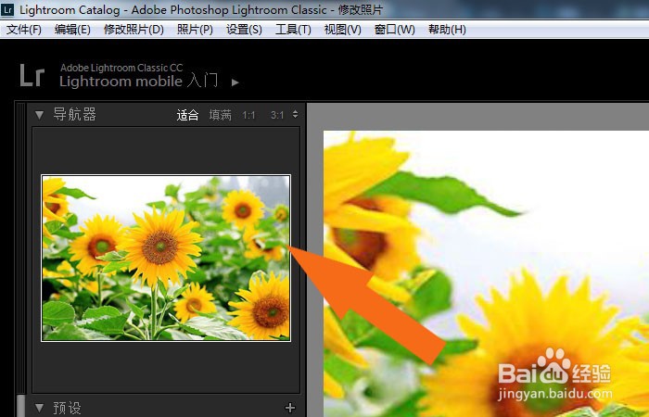Open the 文件(F) menu
Viewport: 649px width, 417px height.
[23, 30]
